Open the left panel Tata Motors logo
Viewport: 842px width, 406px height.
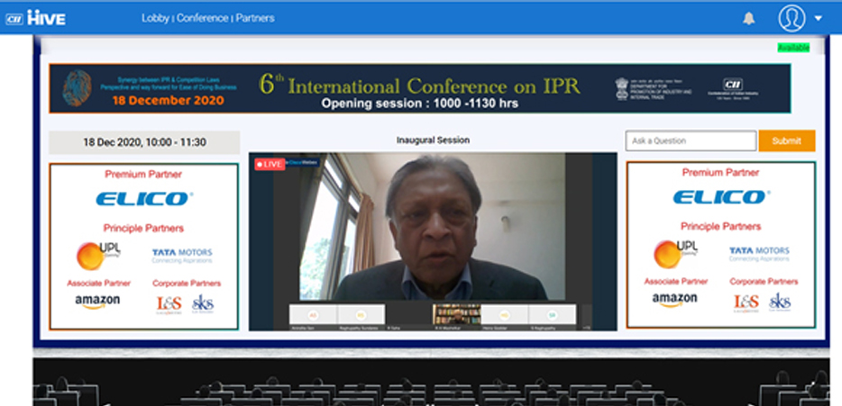(x=182, y=256)
